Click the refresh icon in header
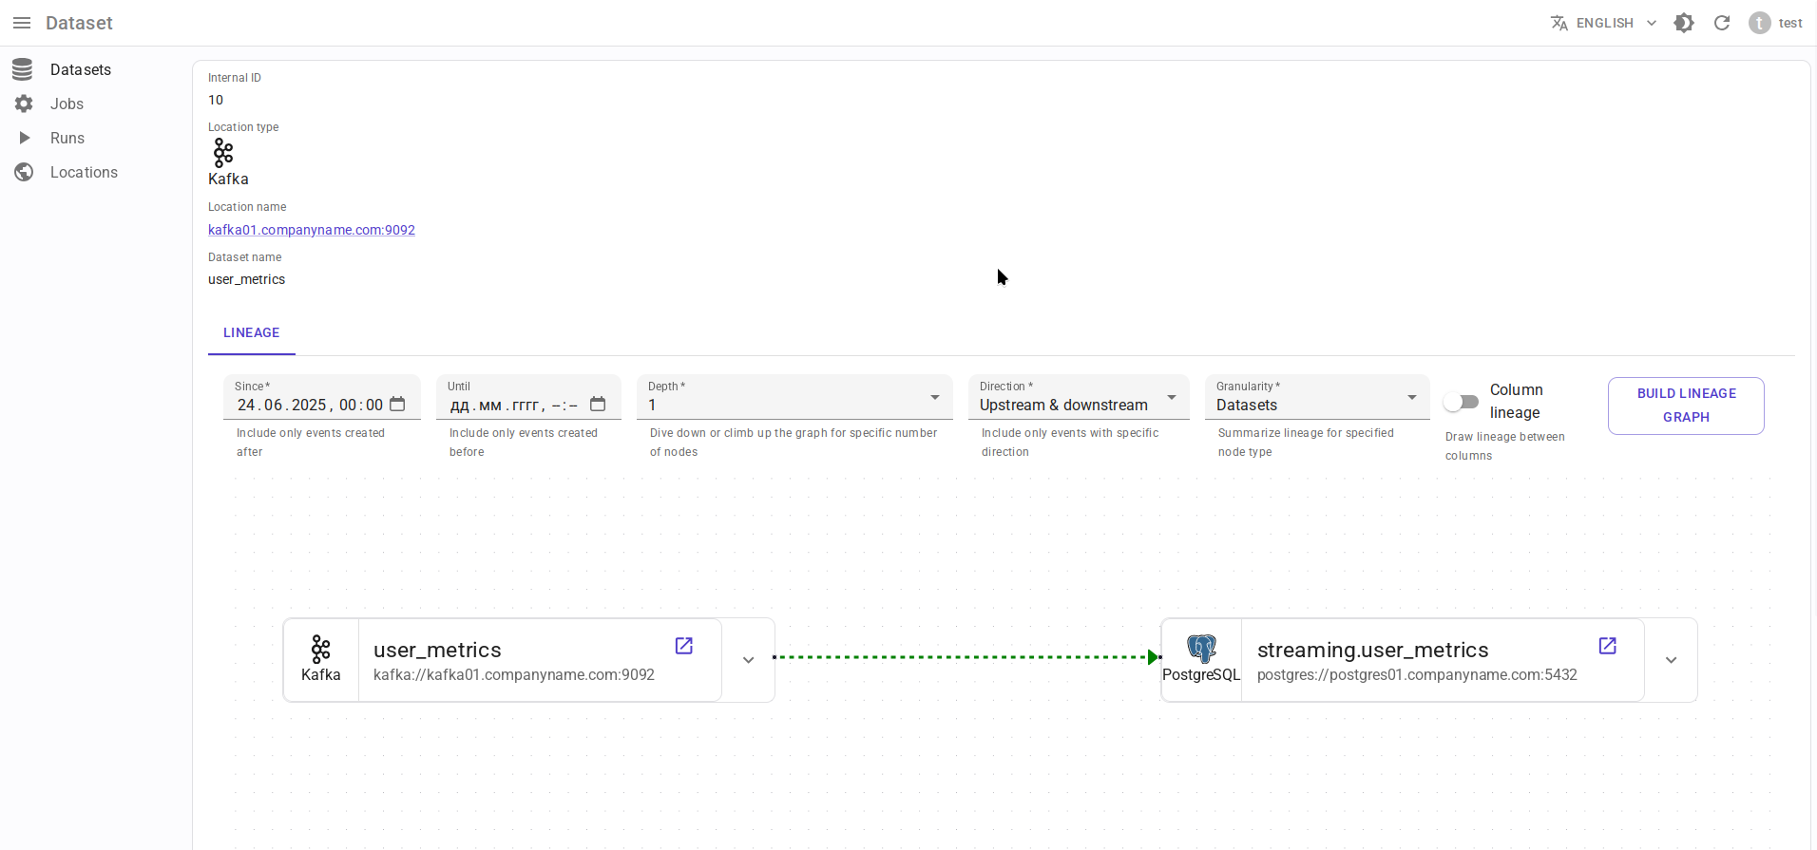The width and height of the screenshot is (1817, 850). [1722, 23]
